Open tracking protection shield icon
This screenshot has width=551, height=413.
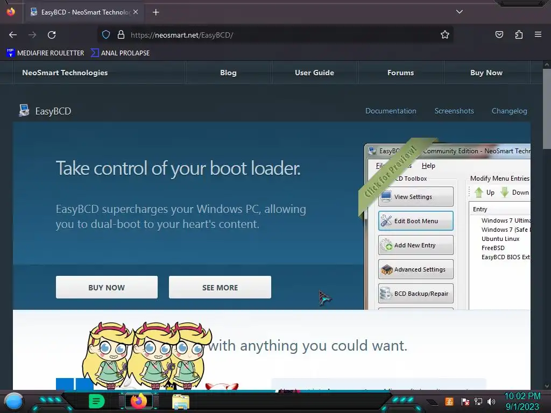[x=106, y=35]
